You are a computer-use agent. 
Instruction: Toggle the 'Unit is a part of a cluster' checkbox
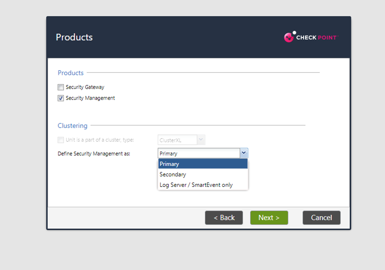pyautogui.click(x=61, y=140)
